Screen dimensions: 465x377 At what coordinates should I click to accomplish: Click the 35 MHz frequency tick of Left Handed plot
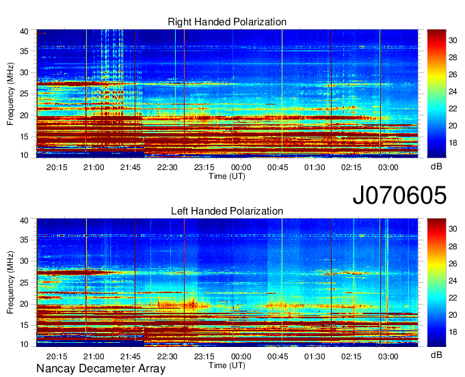25,240
